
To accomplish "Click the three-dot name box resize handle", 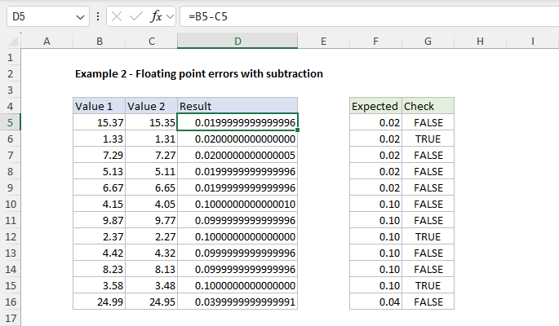I will (98, 16).
